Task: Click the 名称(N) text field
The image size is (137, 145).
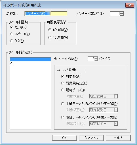Action: (46, 14)
